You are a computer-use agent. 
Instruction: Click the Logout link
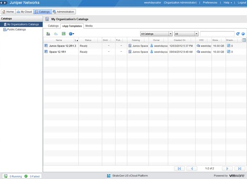tap(242, 3)
